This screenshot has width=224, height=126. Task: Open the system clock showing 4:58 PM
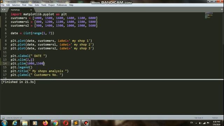(216, 123)
